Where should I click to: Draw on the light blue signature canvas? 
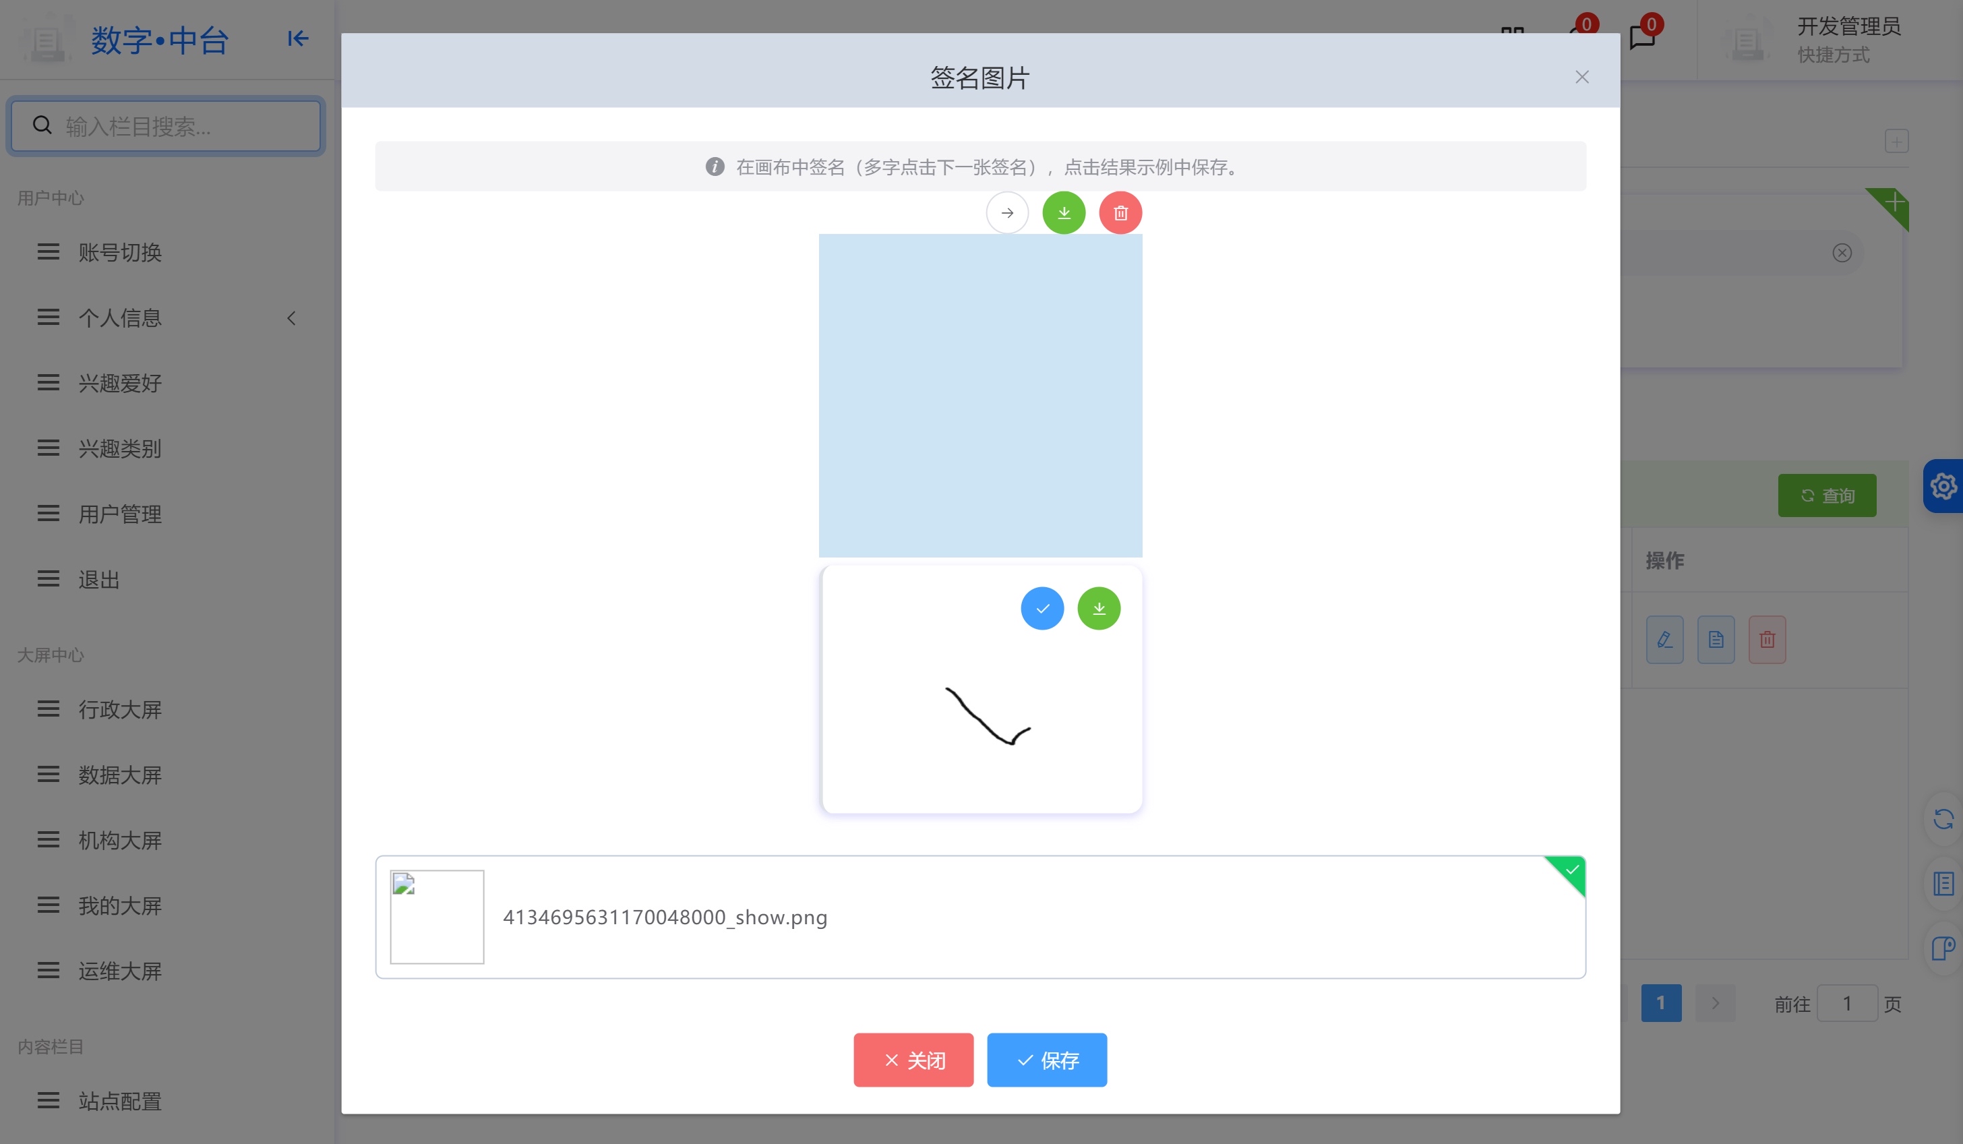[980, 396]
